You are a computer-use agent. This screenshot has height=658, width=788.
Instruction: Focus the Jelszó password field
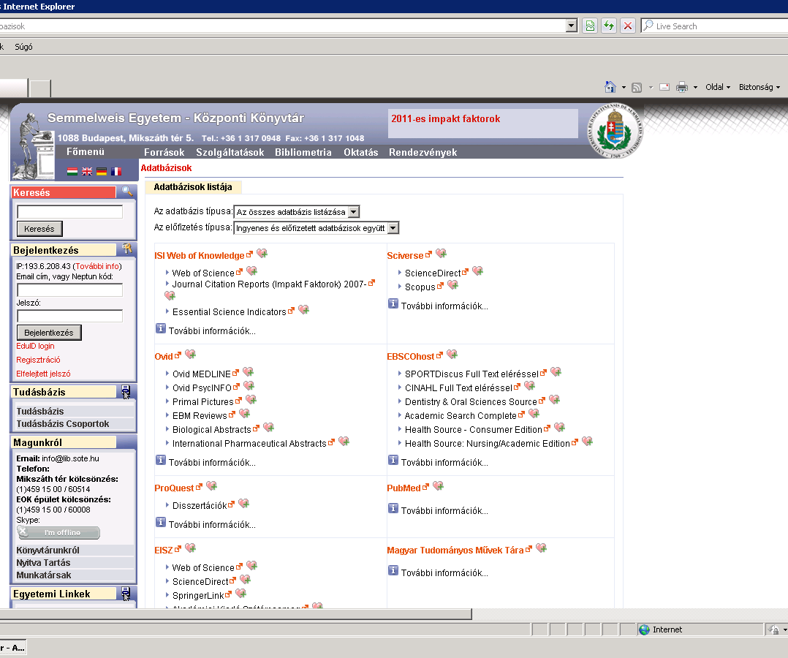70,316
